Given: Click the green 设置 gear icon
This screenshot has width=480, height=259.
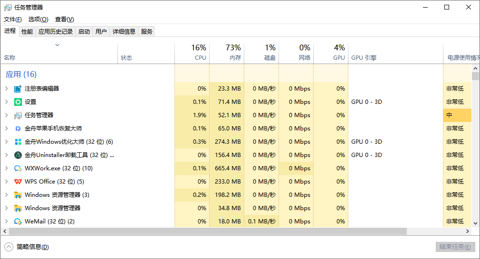Looking at the screenshot, I should (x=18, y=102).
